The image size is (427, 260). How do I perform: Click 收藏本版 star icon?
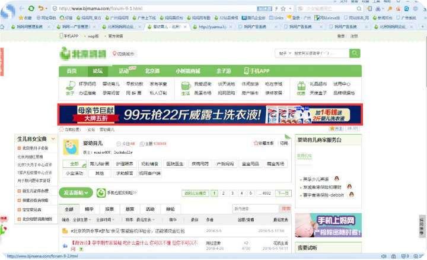[x=256, y=143]
